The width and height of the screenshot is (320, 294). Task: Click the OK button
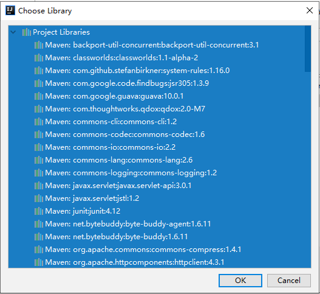tap(240, 280)
